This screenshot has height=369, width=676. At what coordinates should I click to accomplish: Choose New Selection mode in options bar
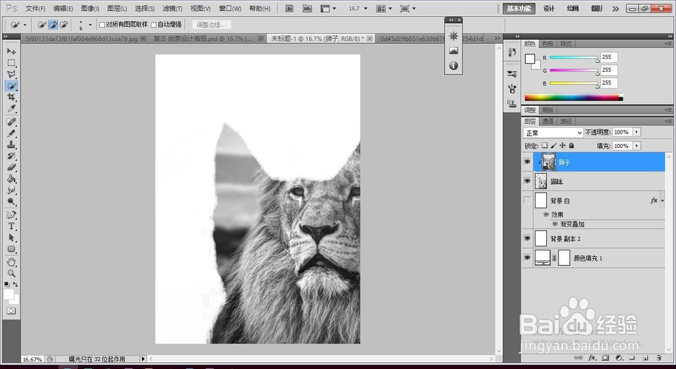coord(41,24)
